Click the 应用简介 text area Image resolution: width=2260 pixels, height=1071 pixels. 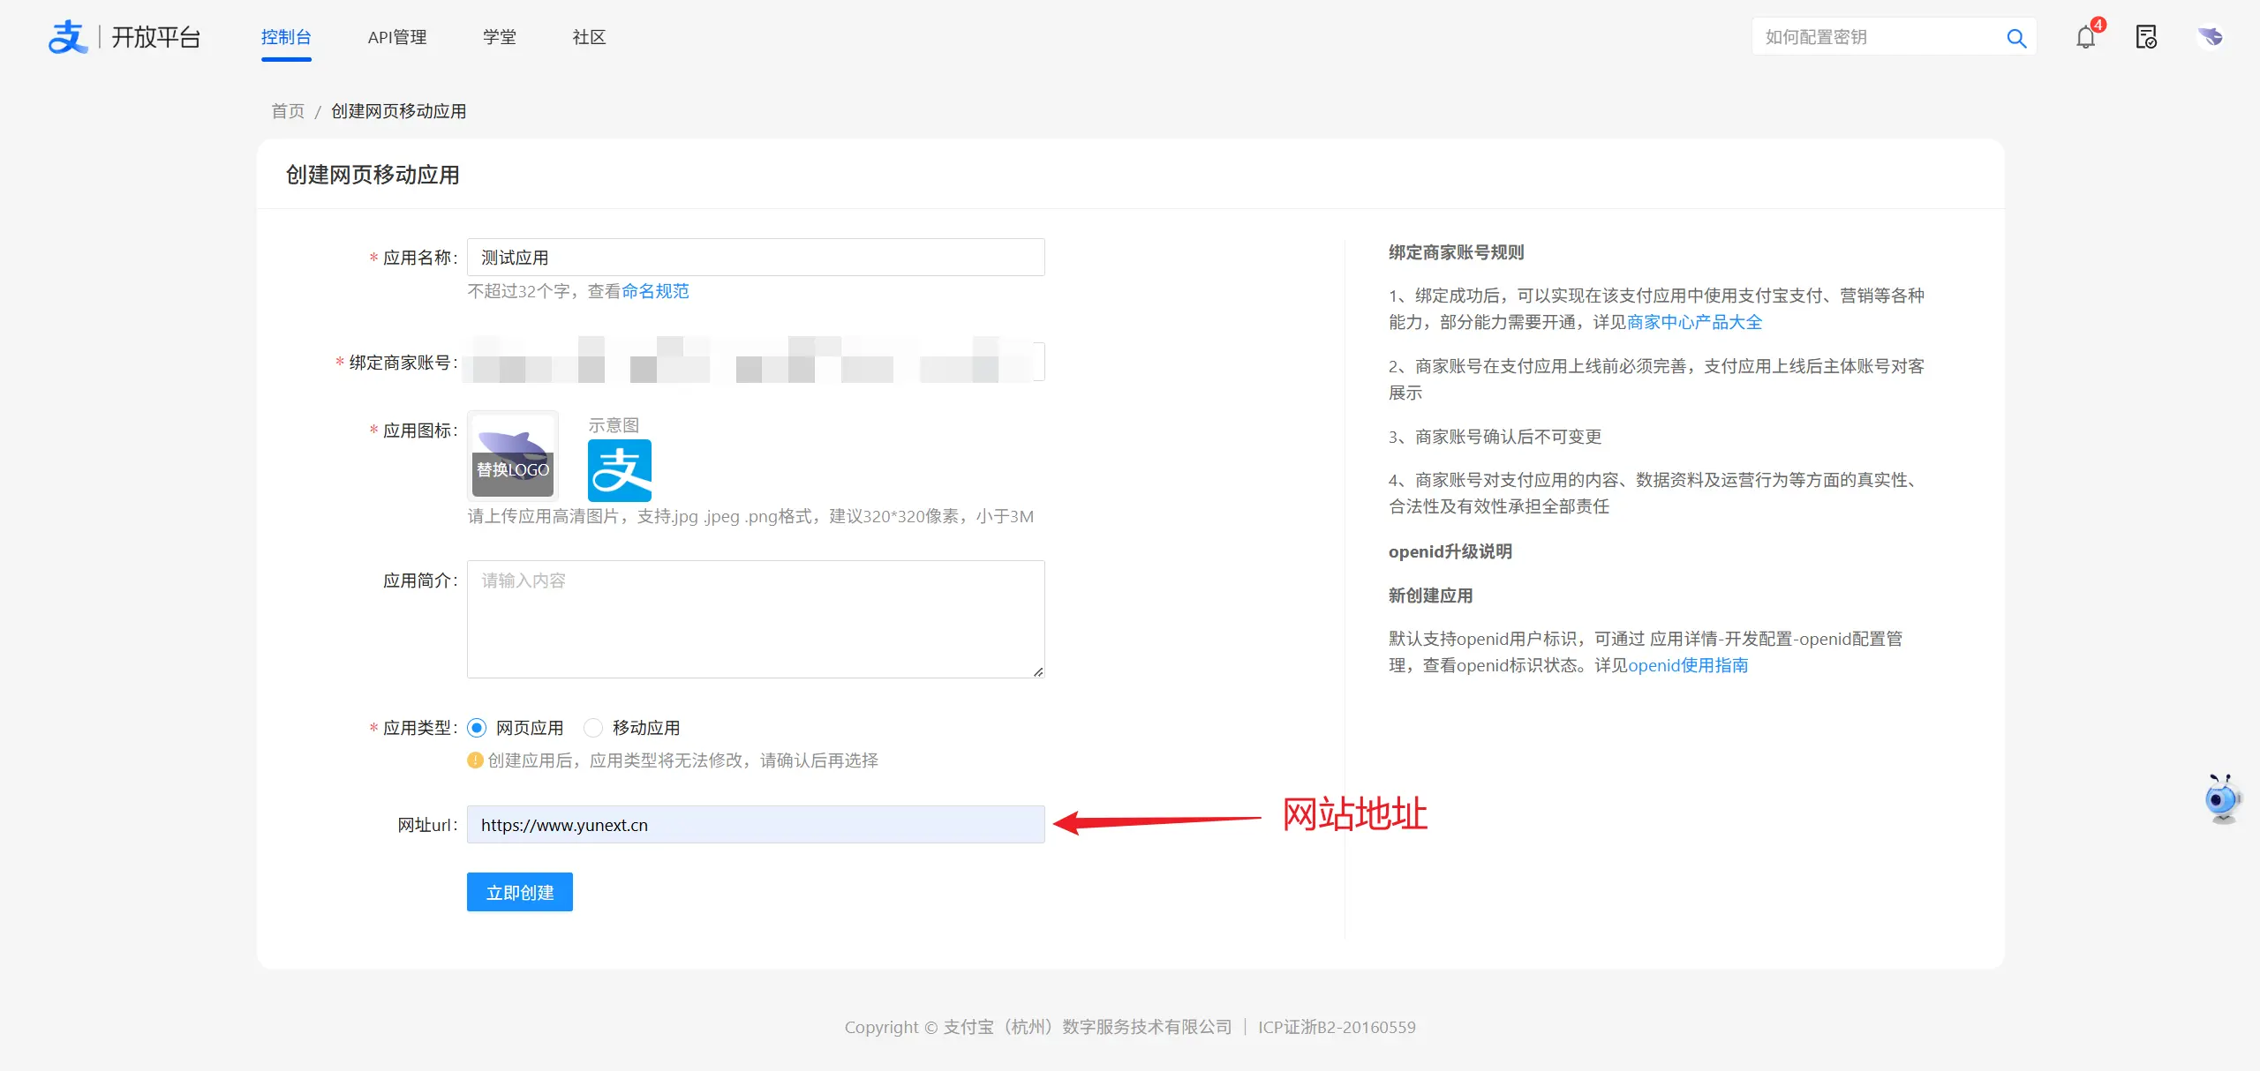point(755,618)
